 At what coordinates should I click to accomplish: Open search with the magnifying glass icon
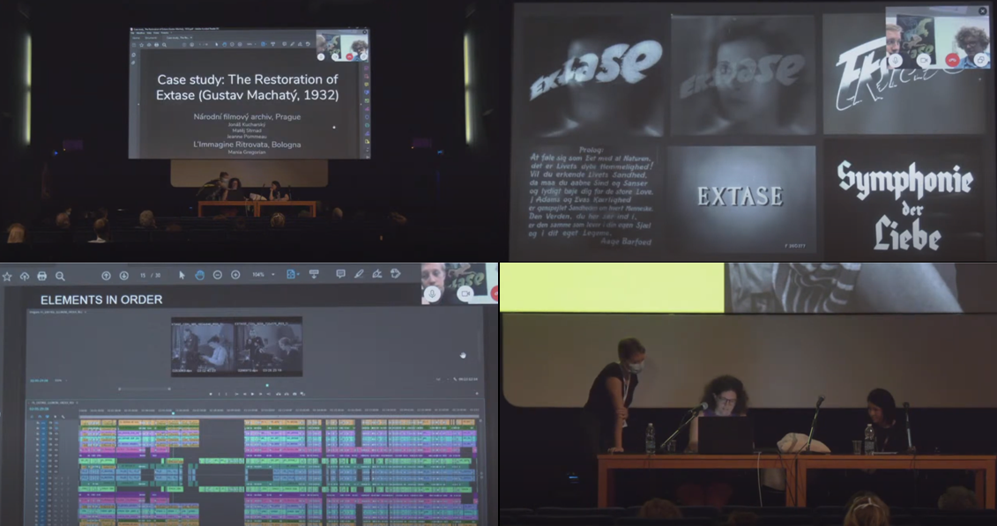60,277
